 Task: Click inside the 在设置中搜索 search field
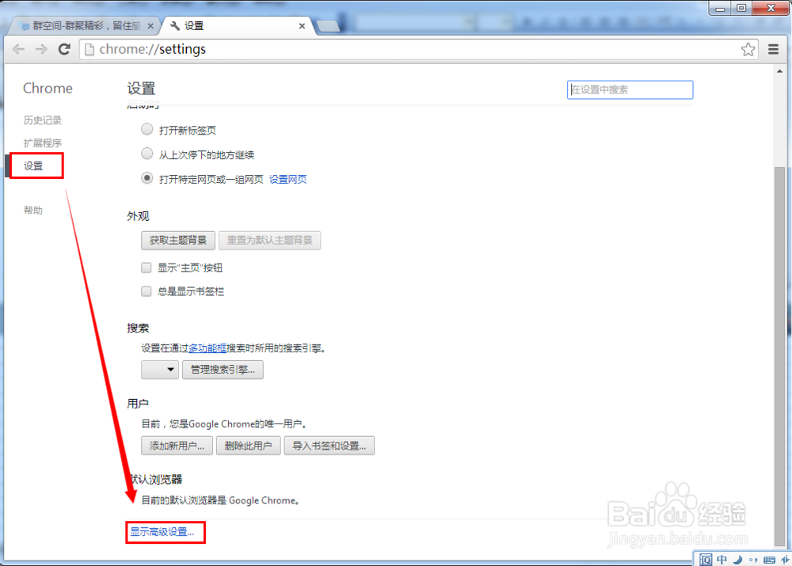pos(630,89)
